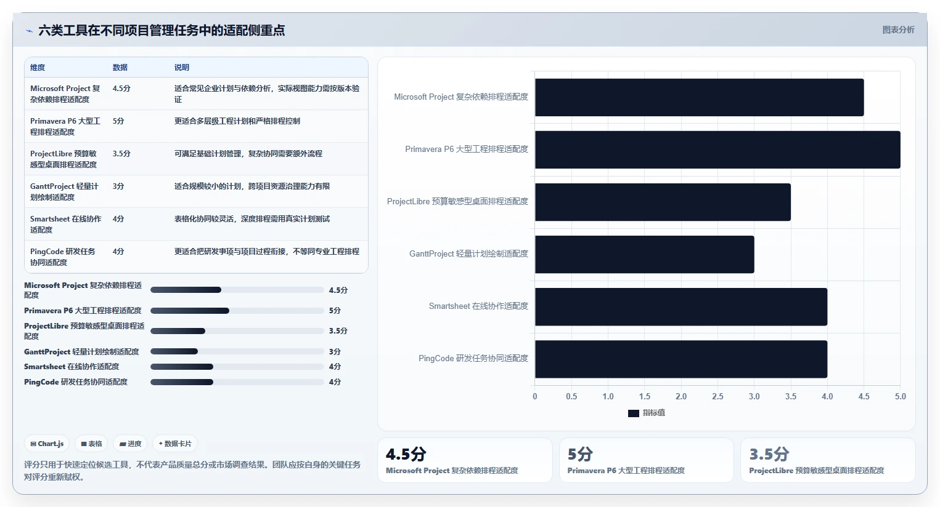
Task: Select the Primavera P6 大型工程排程适配度 table cell
Action: pyautogui.click(x=65, y=127)
